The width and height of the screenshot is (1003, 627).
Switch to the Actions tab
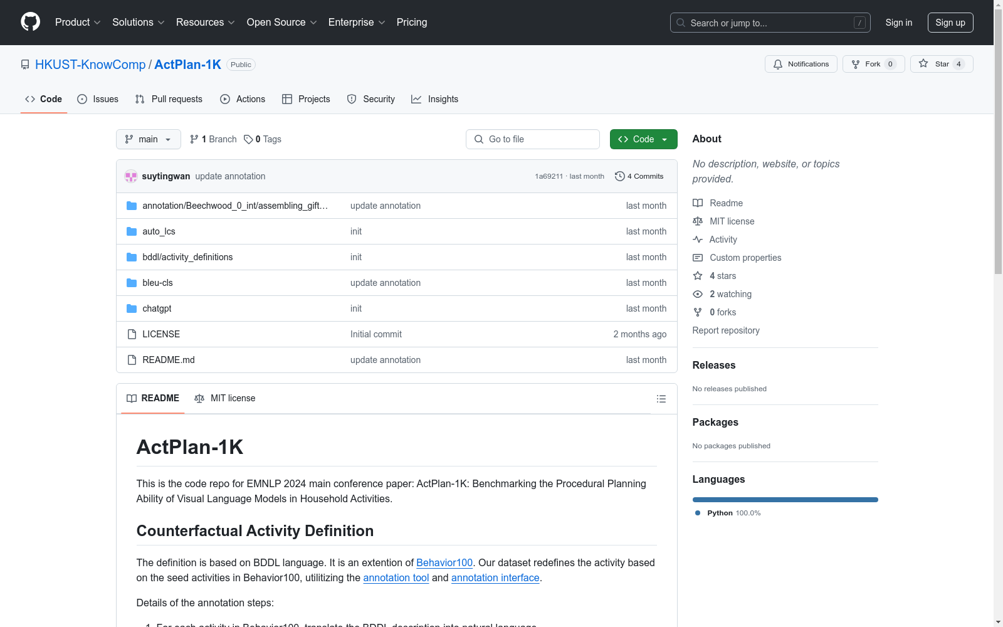pyautogui.click(x=243, y=99)
